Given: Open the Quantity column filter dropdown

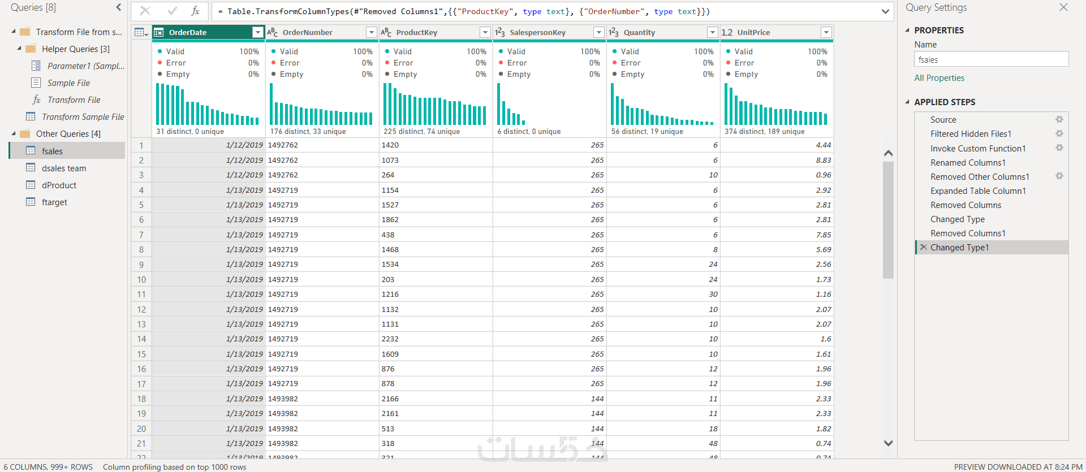Looking at the screenshot, I should pos(712,32).
